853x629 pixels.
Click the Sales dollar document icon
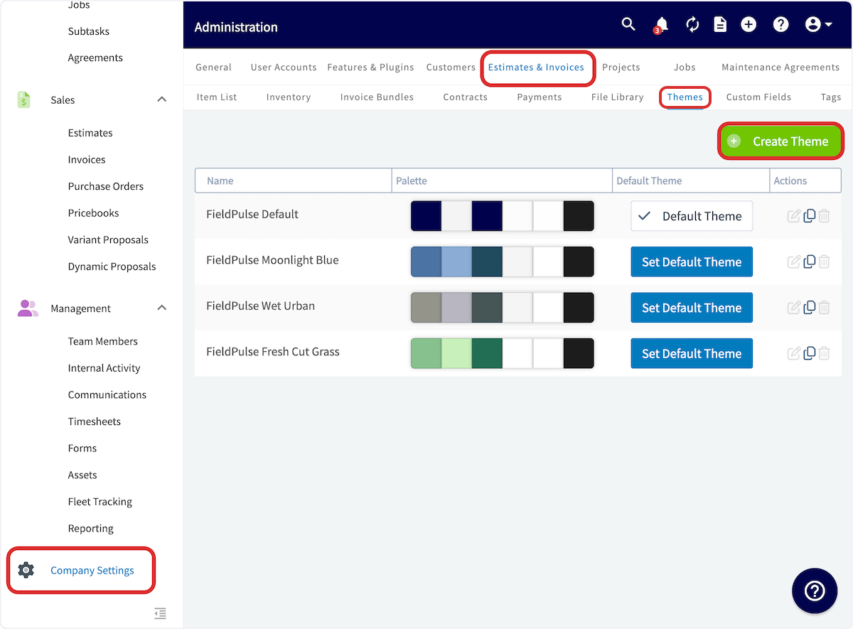click(24, 100)
